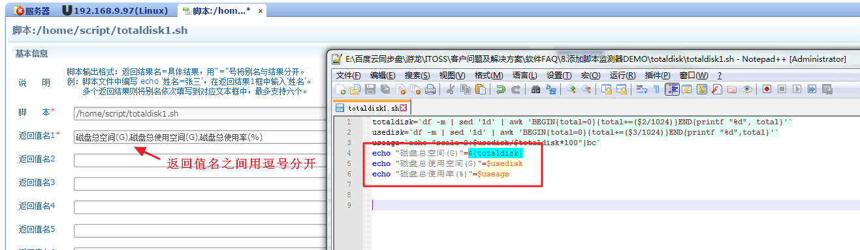
Task: Open the ? help menu
Action: coord(720,76)
